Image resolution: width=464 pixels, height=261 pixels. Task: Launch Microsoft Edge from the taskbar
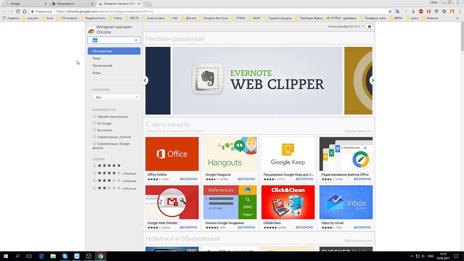[x=41, y=256]
